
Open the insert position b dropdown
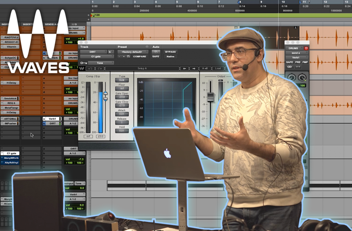click(111, 52)
